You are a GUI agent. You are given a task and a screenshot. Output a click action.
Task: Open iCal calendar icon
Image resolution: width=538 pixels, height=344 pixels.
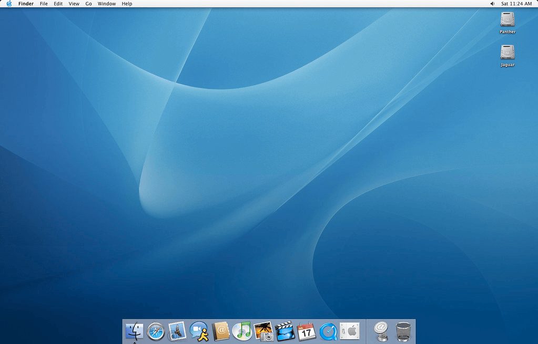point(307,331)
